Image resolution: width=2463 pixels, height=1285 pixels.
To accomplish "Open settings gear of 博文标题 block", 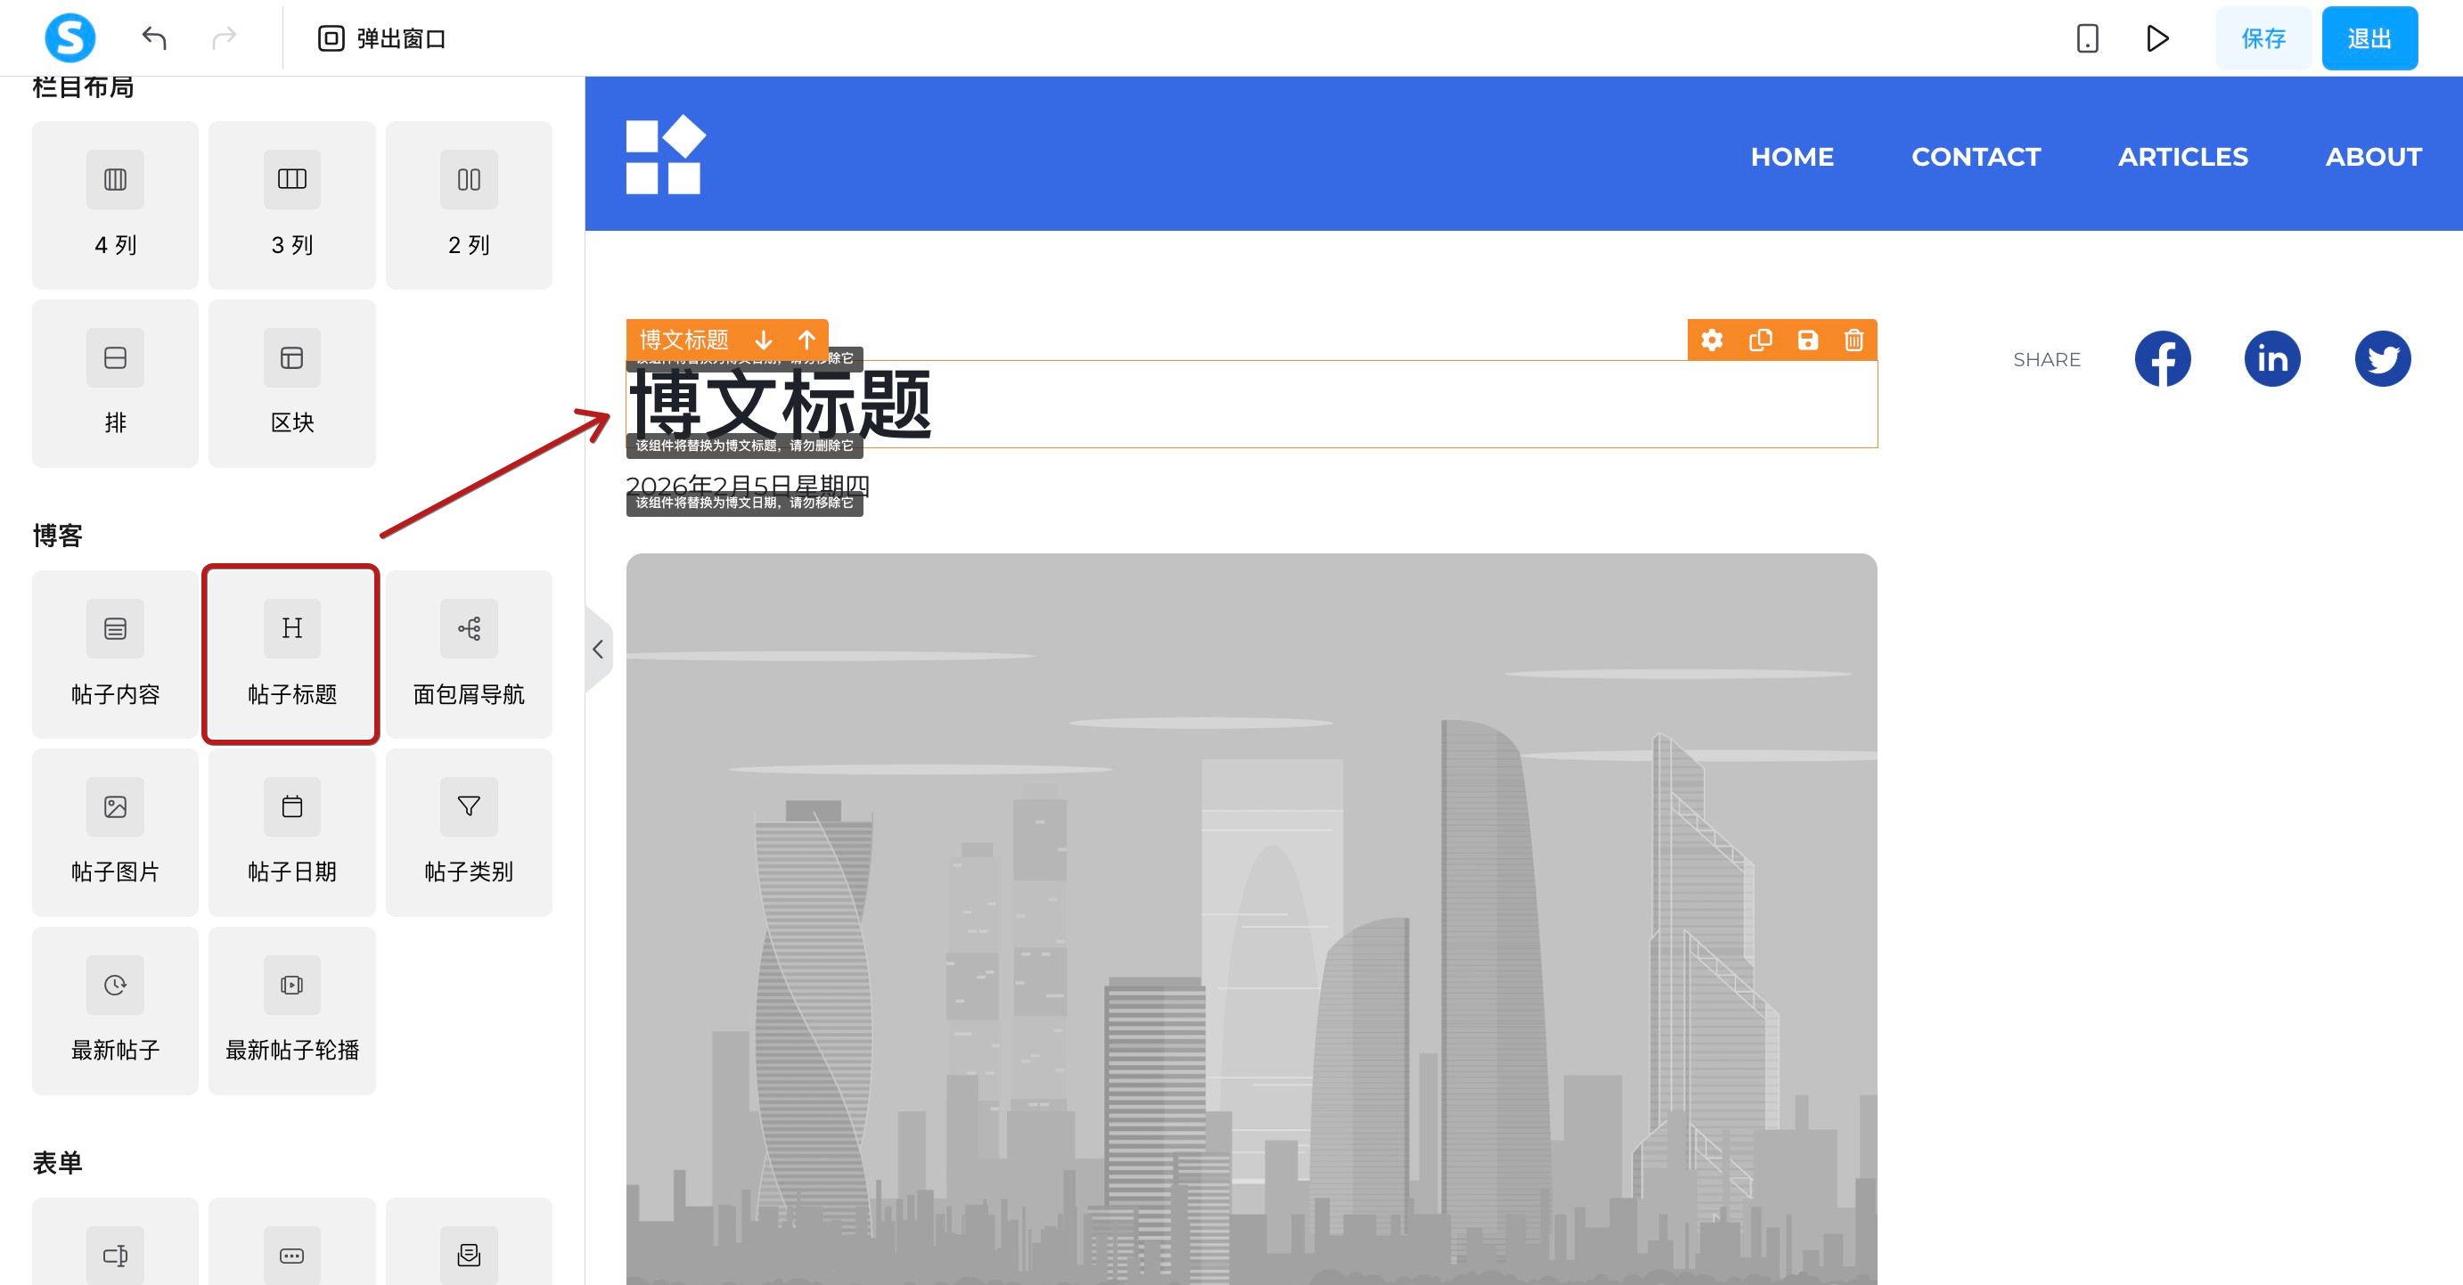I will click(1712, 340).
